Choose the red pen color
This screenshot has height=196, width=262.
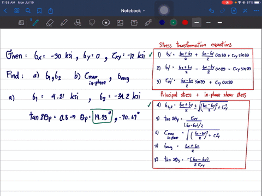(x=185, y=22)
